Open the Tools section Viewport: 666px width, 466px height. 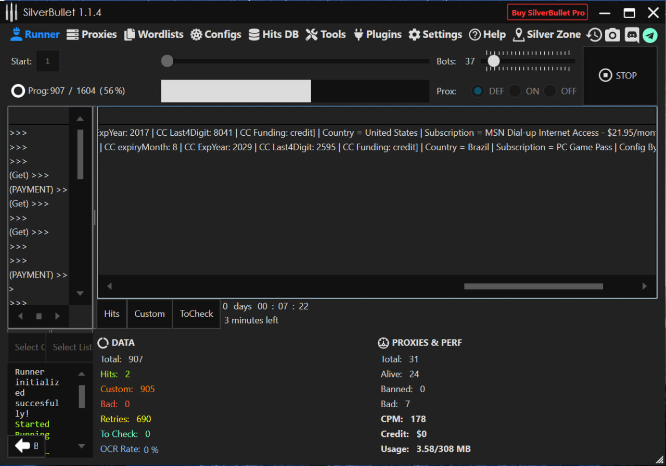325,35
